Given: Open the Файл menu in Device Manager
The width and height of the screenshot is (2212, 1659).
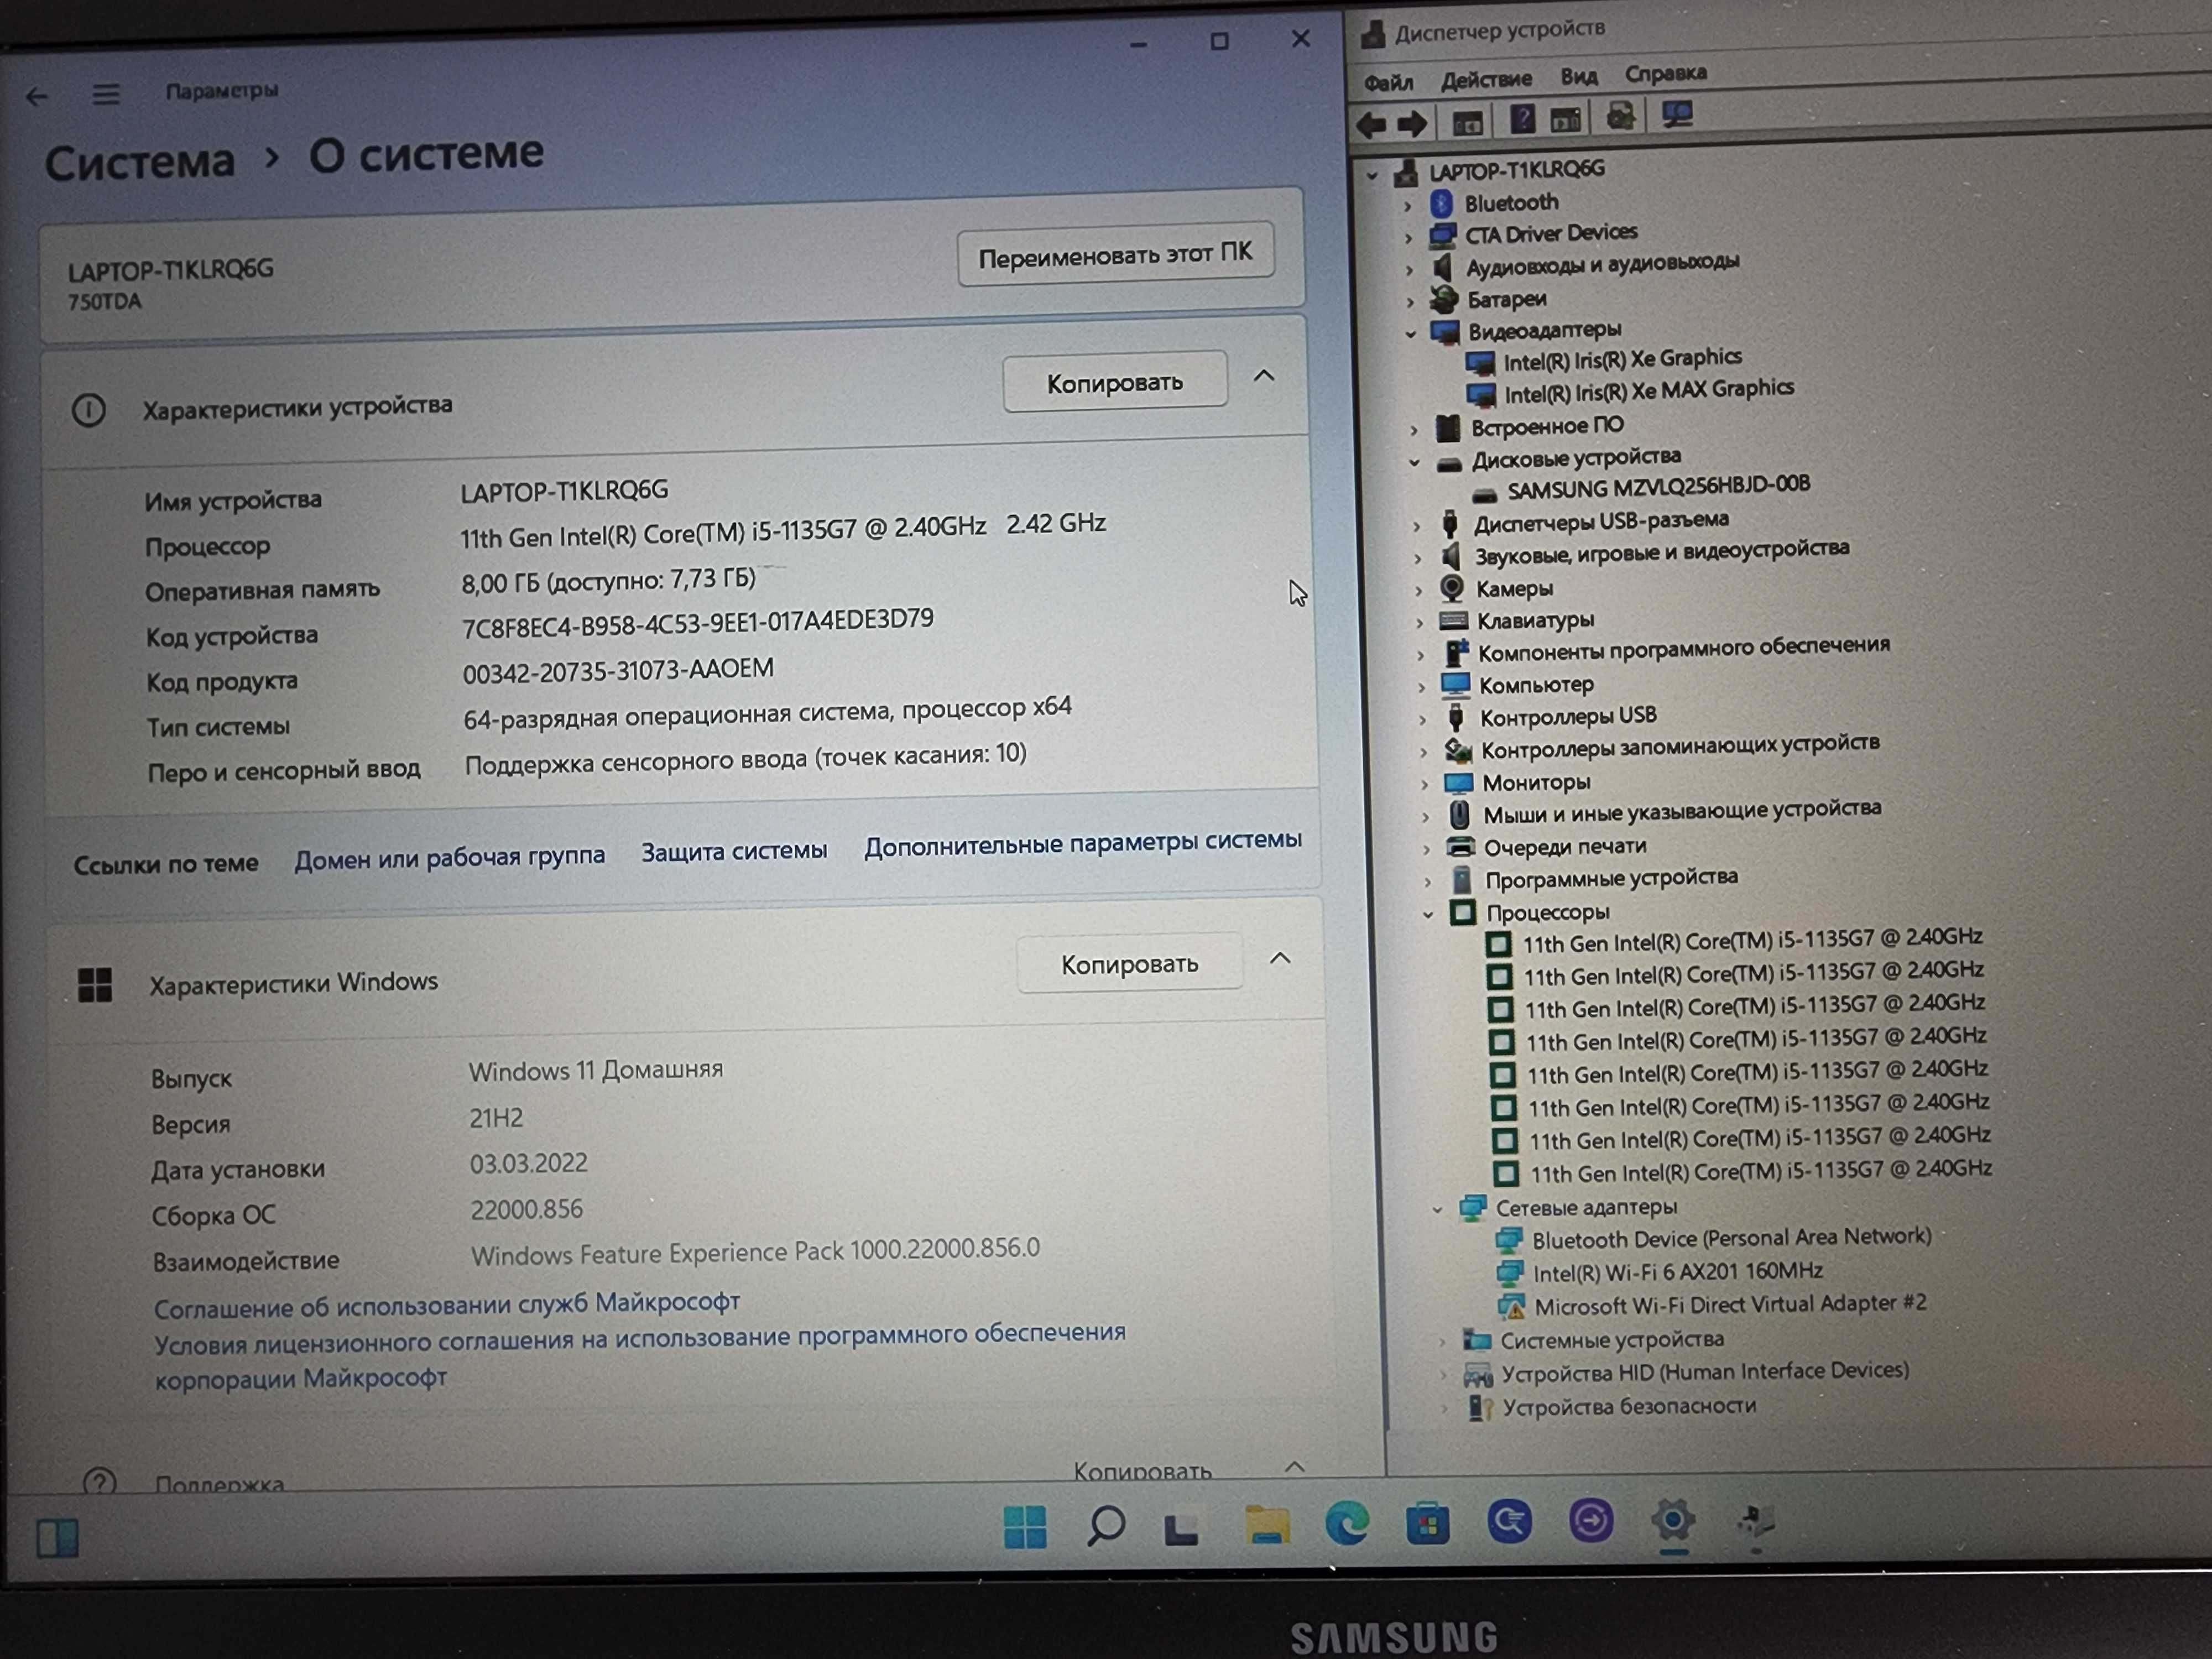Looking at the screenshot, I should [x=1388, y=82].
